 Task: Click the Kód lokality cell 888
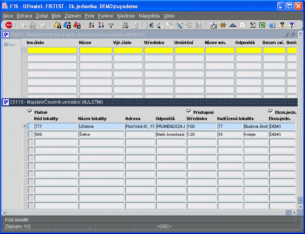coord(56,134)
